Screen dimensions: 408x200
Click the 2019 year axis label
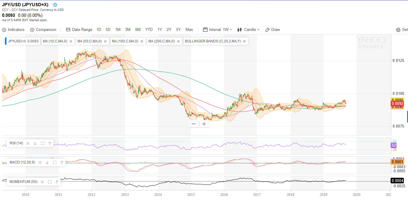(x=323, y=194)
